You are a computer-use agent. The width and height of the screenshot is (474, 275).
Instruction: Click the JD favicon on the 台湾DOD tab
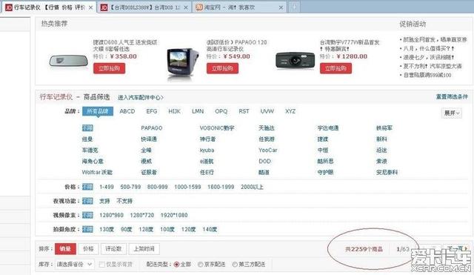click(104, 7)
